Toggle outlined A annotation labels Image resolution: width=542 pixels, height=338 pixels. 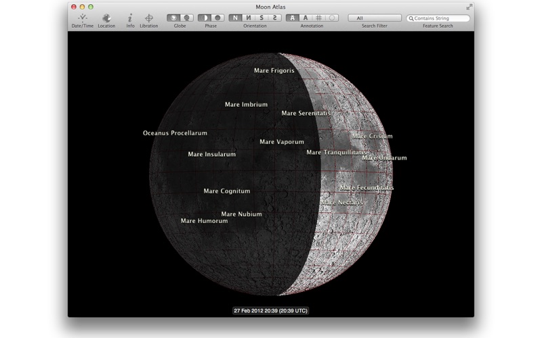click(293, 18)
